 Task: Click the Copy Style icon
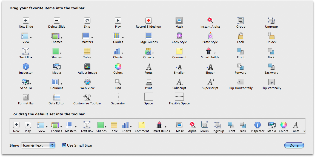(x=179, y=36)
